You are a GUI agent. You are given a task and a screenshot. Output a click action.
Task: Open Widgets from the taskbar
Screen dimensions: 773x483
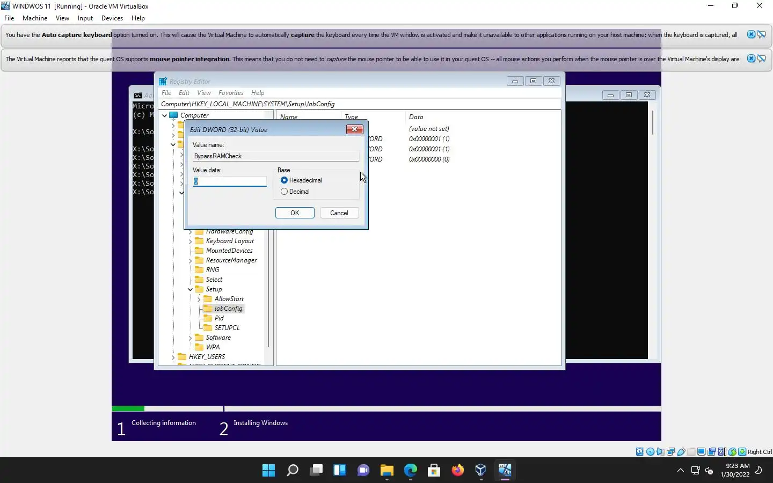pyautogui.click(x=340, y=471)
